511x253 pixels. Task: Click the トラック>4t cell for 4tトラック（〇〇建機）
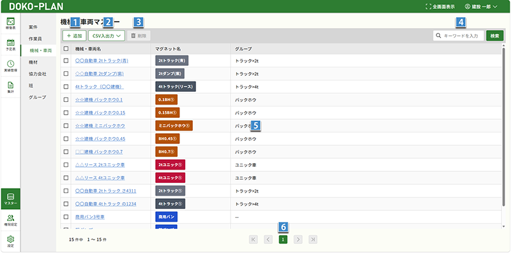point(247,87)
